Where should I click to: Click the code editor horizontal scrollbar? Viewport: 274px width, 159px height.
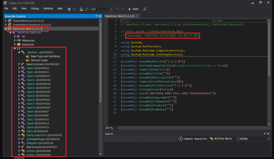click(193, 128)
